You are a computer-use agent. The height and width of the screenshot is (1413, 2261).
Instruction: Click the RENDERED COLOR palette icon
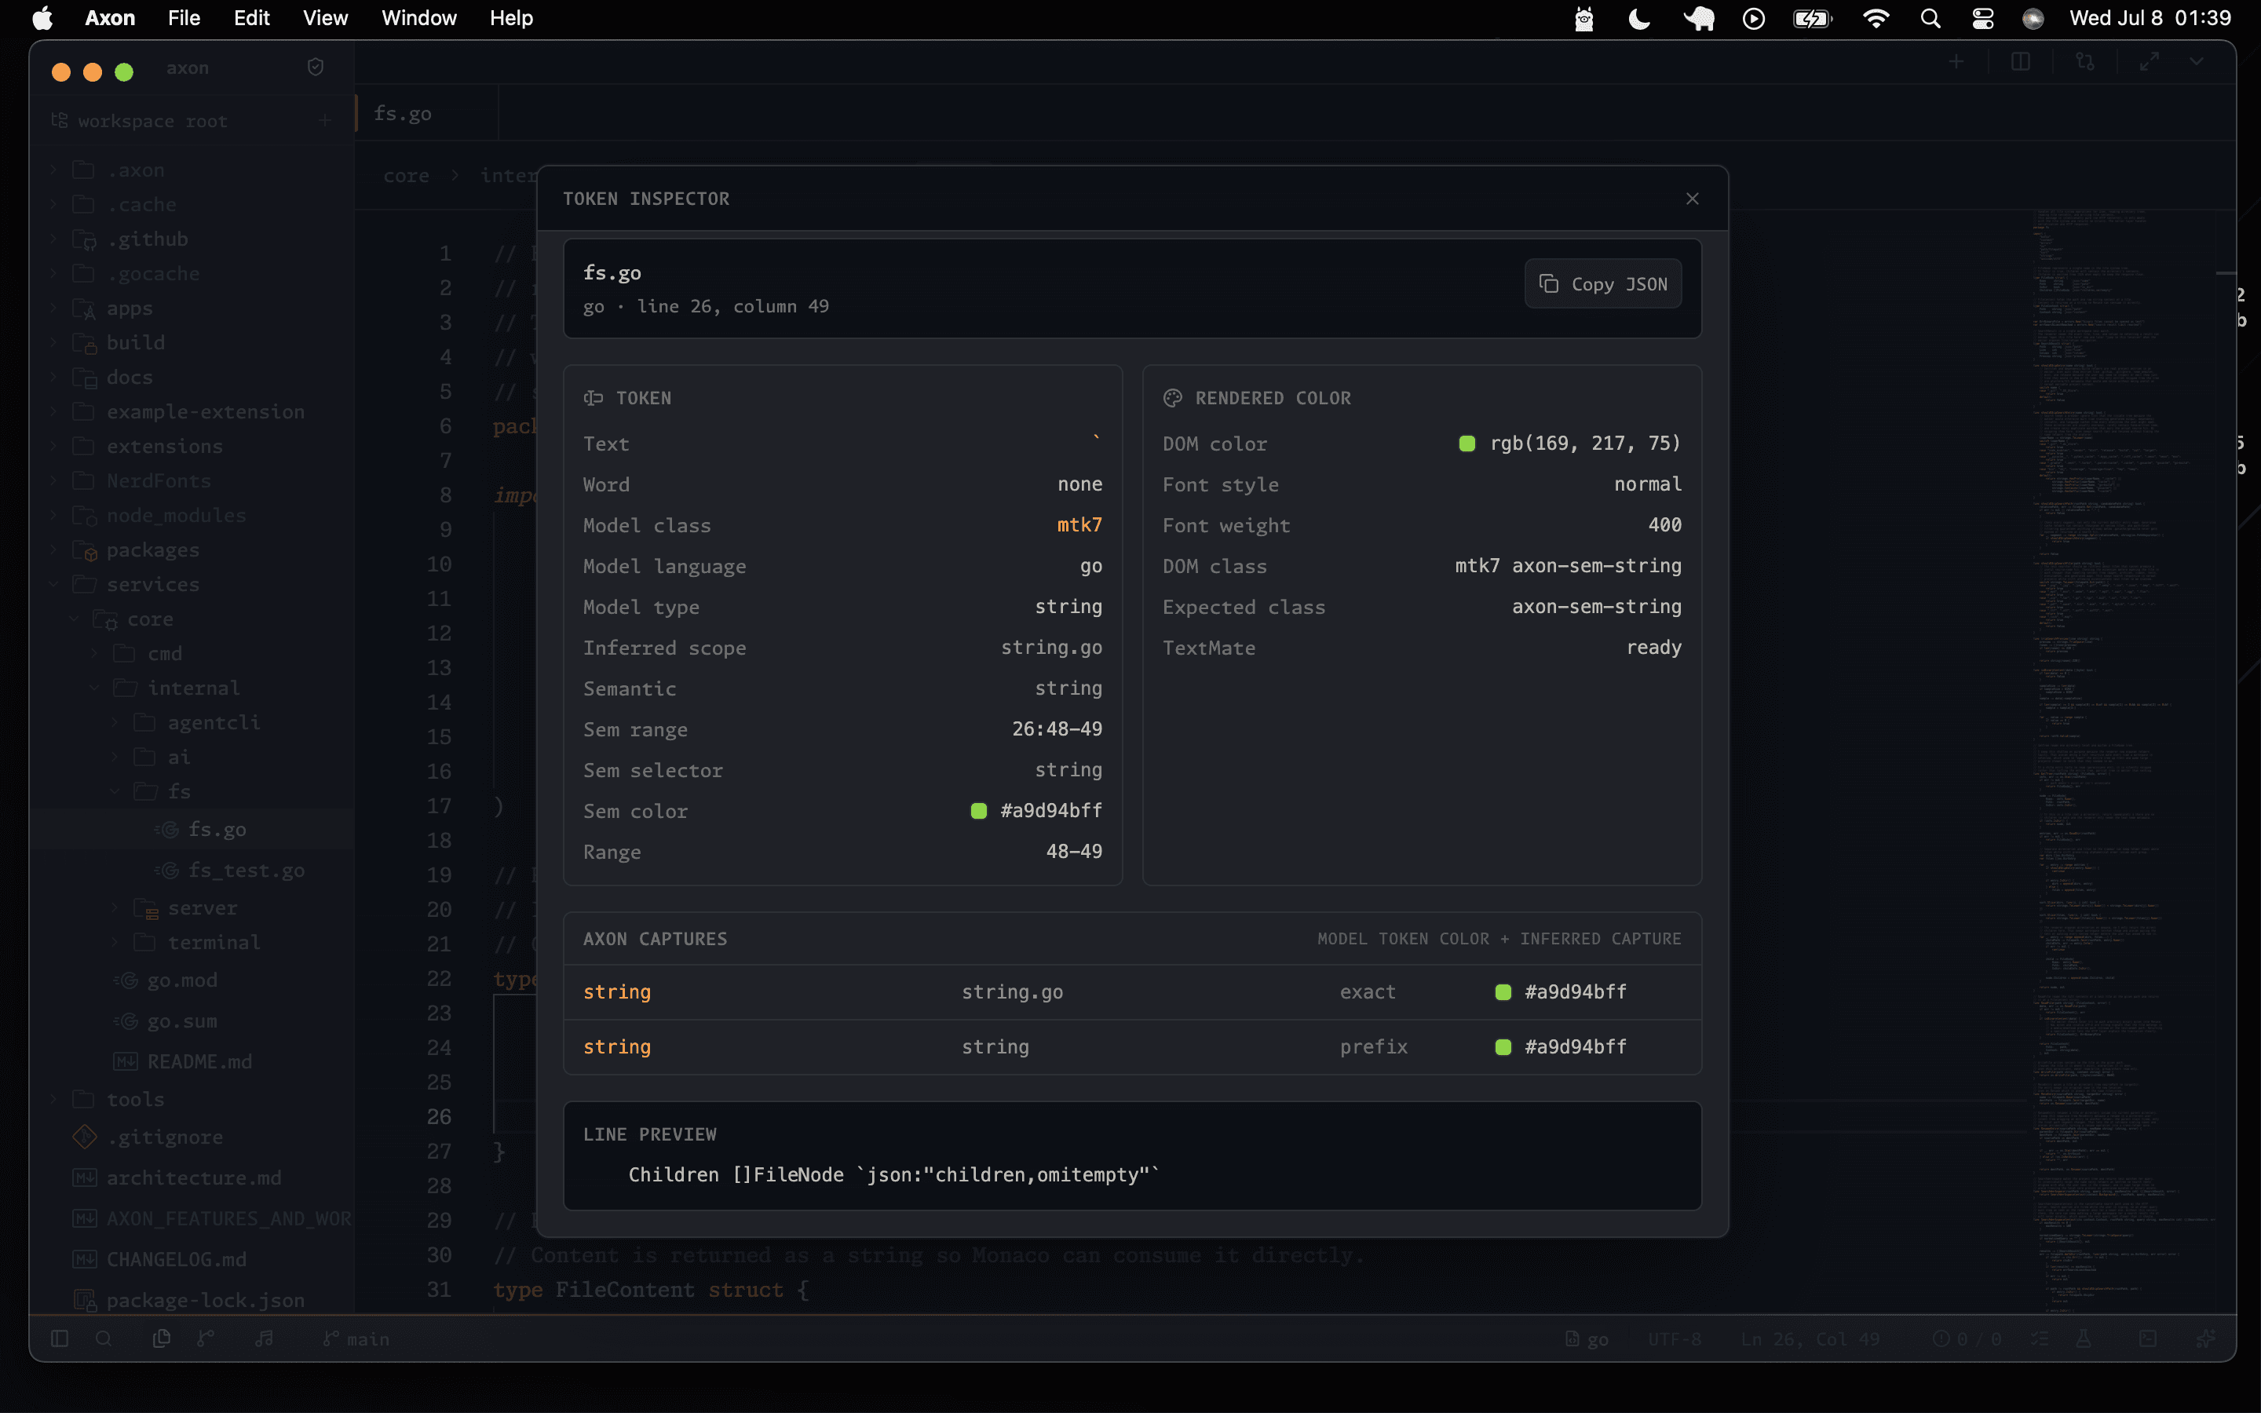[x=1173, y=398]
